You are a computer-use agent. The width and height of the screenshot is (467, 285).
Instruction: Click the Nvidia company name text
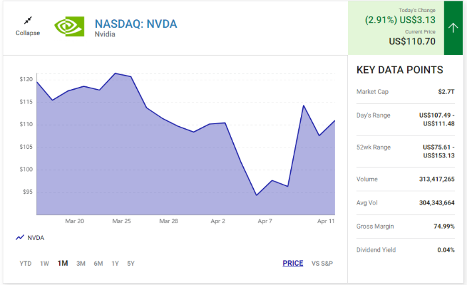click(105, 35)
